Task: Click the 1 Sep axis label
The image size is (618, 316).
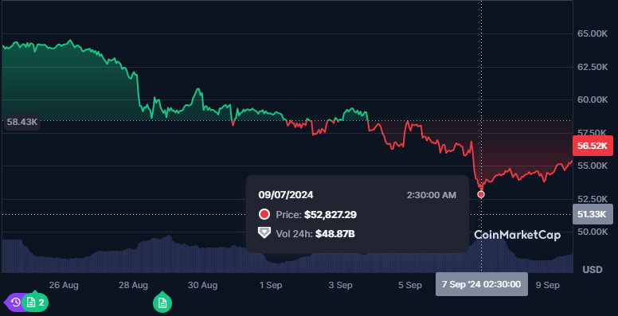Action: pos(271,285)
